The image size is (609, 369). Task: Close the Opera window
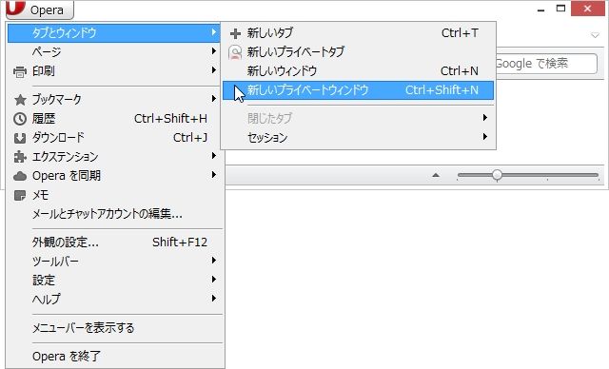pyautogui.click(x=587, y=9)
